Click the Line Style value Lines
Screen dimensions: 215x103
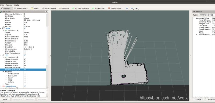pos(26,18)
